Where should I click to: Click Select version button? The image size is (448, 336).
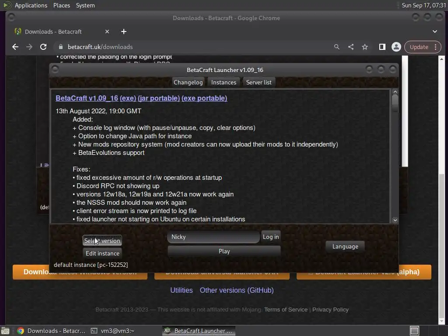point(102,241)
